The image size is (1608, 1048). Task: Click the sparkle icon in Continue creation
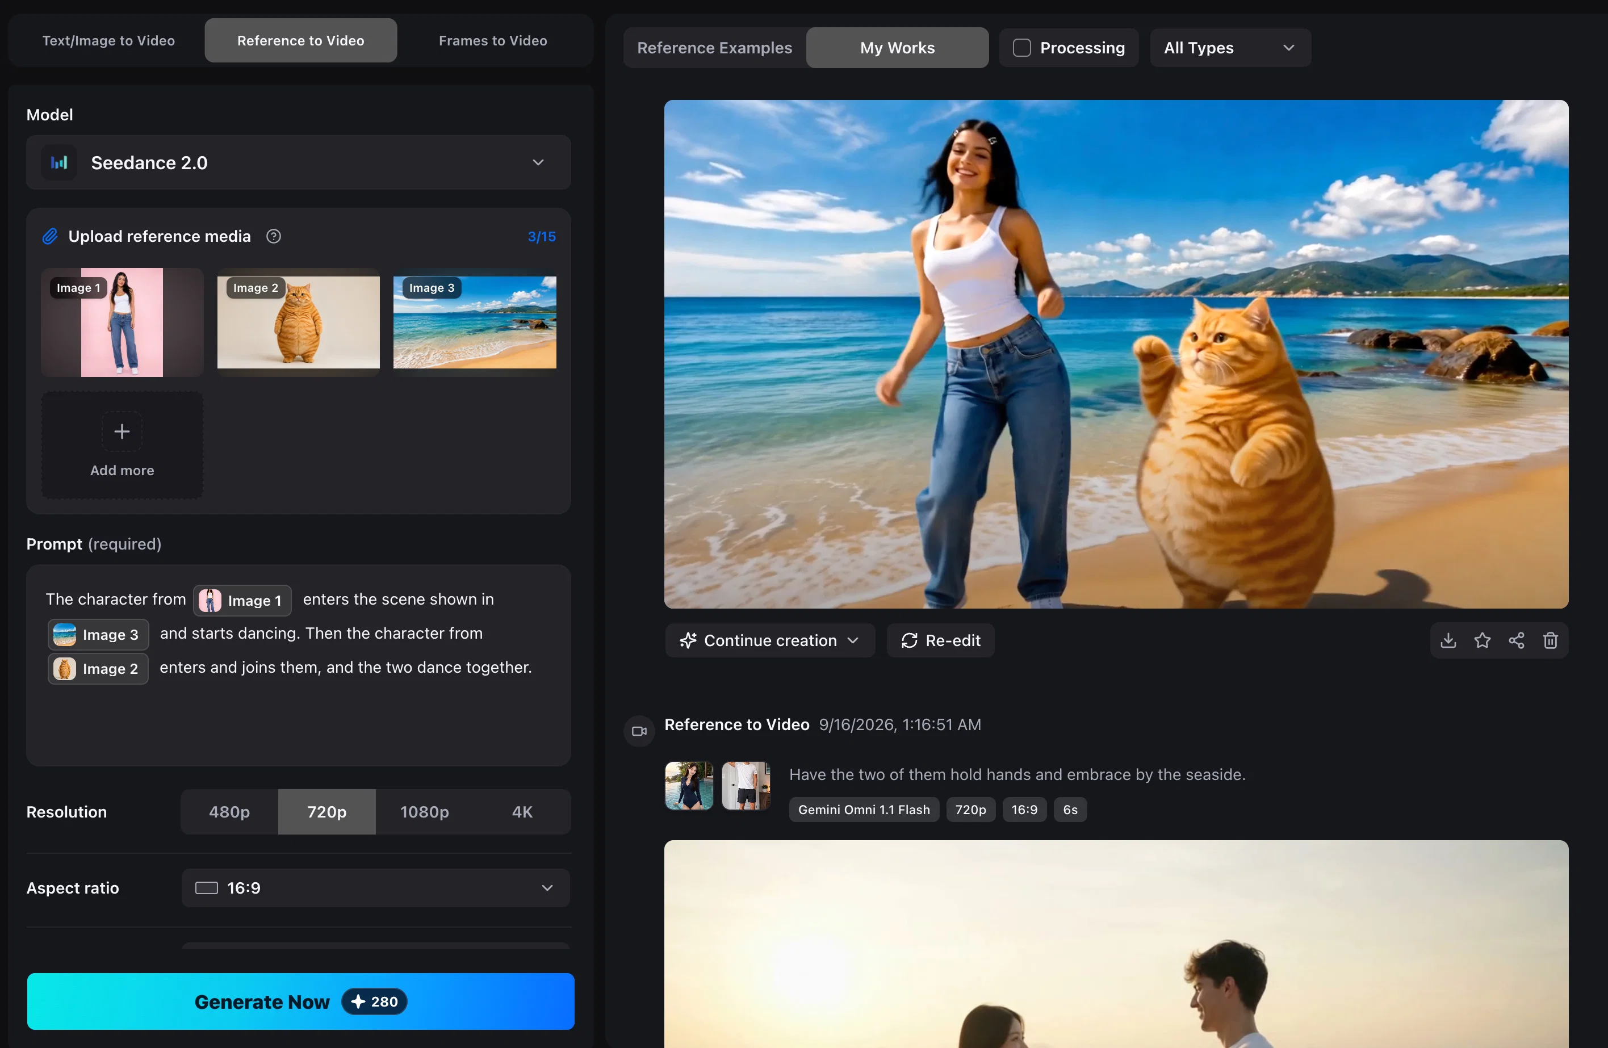click(688, 640)
